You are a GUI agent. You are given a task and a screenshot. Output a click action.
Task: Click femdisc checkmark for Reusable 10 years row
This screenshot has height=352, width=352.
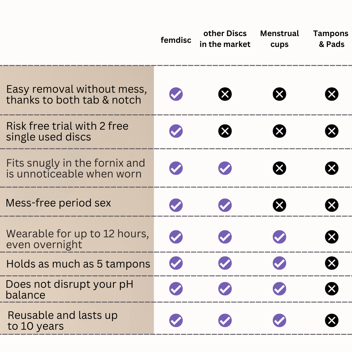(176, 320)
